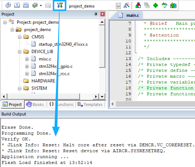Switch to the Functions tab

(62, 104)
